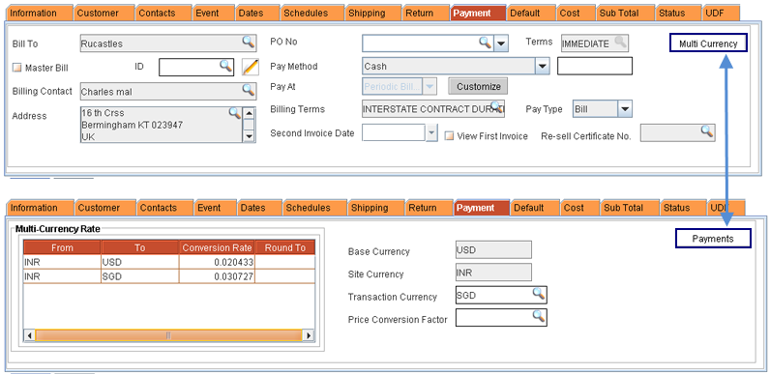
Task: Click the search icon in the ID field
Action: pos(225,66)
